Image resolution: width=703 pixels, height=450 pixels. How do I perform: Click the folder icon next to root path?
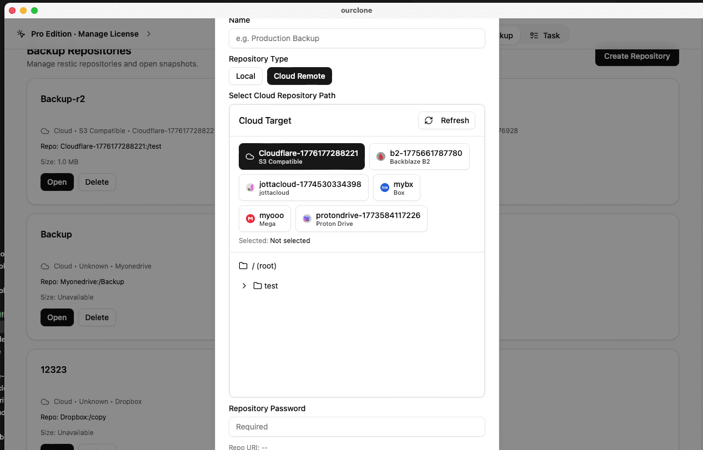tap(243, 266)
